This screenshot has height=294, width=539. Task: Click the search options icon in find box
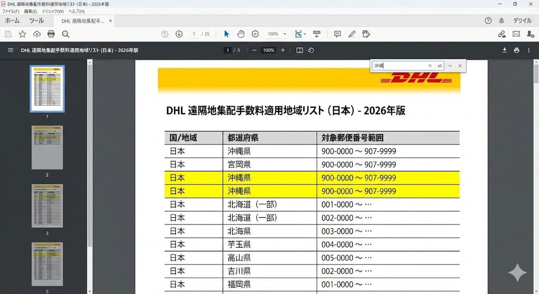point(440,66)
